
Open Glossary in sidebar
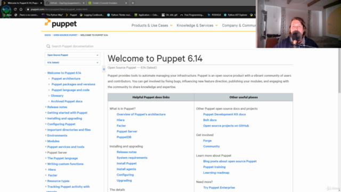point(57,95)
